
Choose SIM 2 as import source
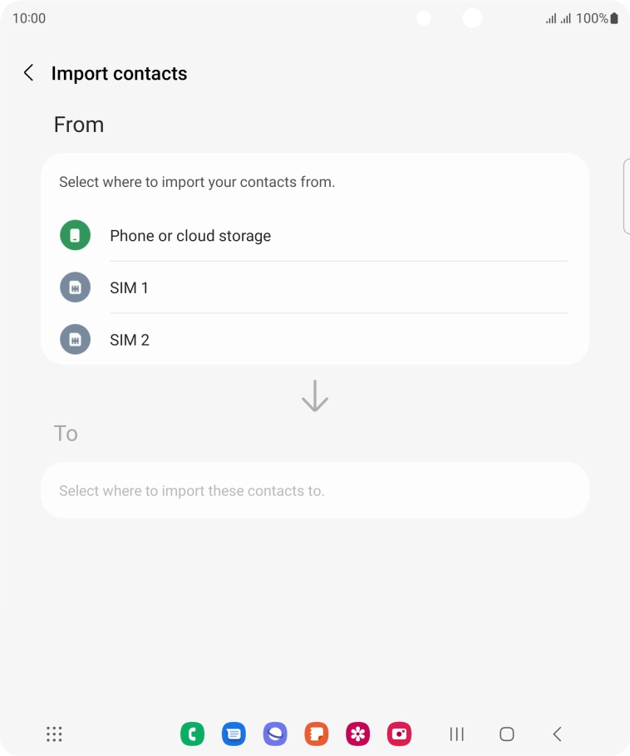(x=129, y=340)
